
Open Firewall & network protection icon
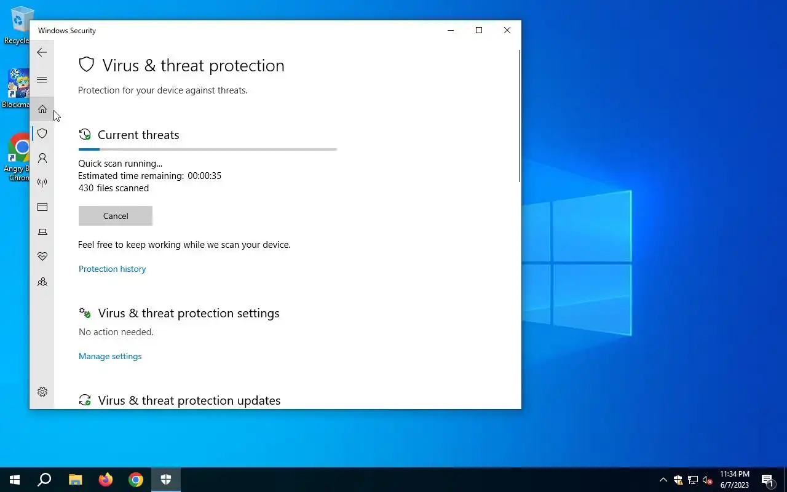coord(42,183)
